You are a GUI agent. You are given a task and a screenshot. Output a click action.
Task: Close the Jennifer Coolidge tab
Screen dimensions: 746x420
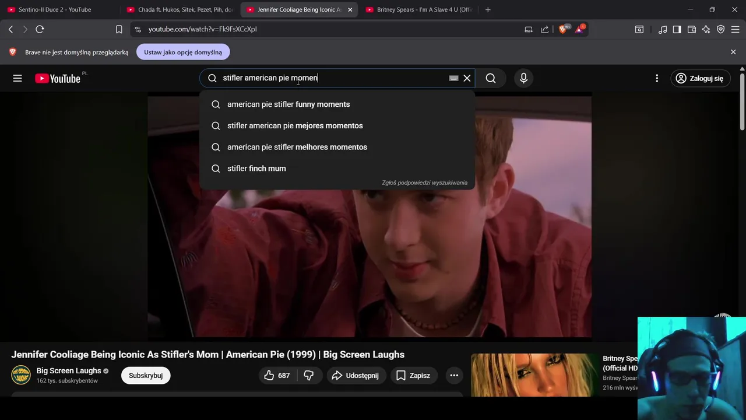pos(350,9)
